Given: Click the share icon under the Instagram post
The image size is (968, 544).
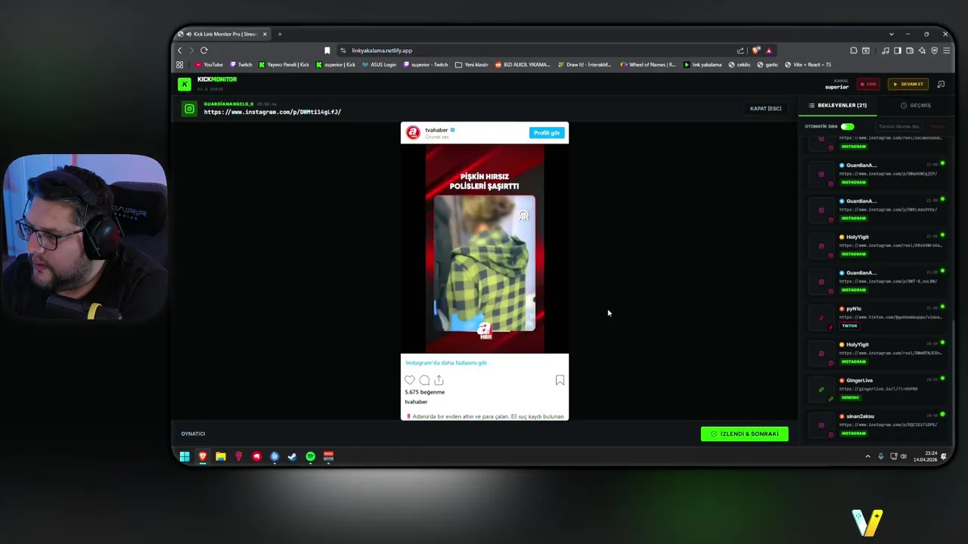Looking at the screenshot, I should (x=439, y=380).
